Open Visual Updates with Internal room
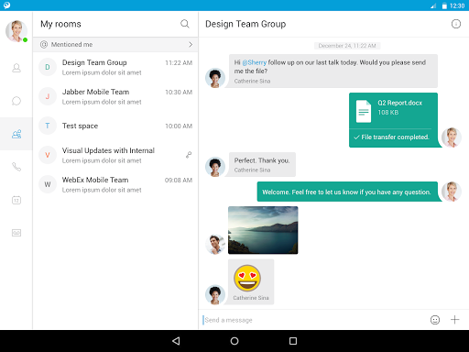This screenshot has width=469, height=352. pyautogui.click(x=115, y=155)
